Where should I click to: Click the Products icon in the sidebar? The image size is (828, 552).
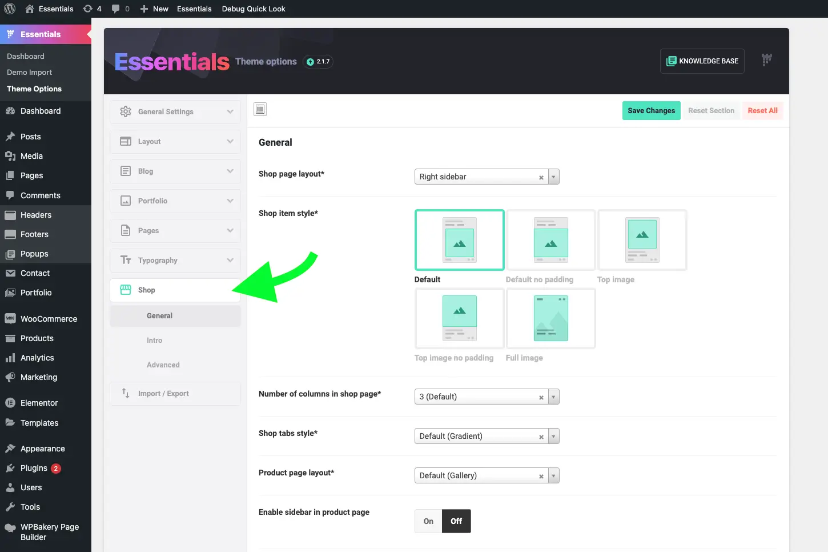coord(10,338)
